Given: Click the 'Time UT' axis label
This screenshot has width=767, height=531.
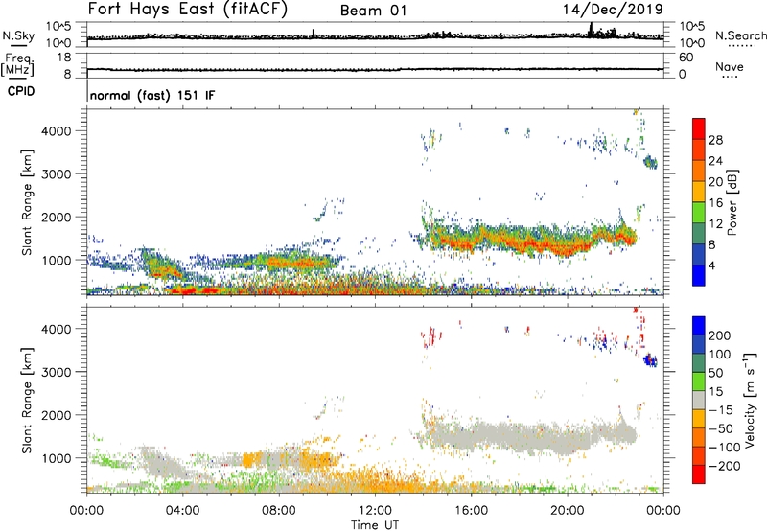Looking at the screenshot, I should click(x=375, y=524).
